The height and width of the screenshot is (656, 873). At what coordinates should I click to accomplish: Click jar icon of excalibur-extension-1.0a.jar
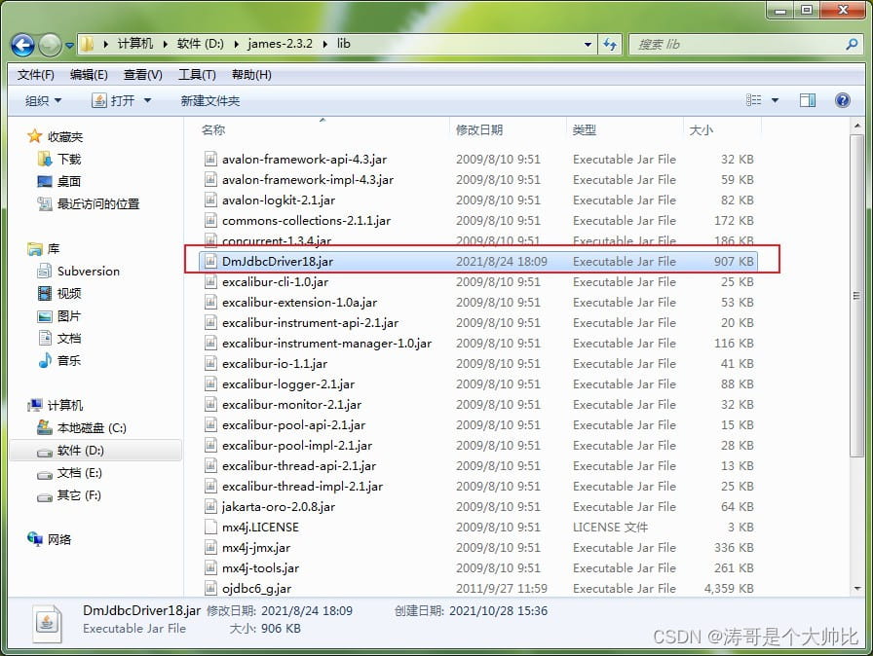(210, 302)
